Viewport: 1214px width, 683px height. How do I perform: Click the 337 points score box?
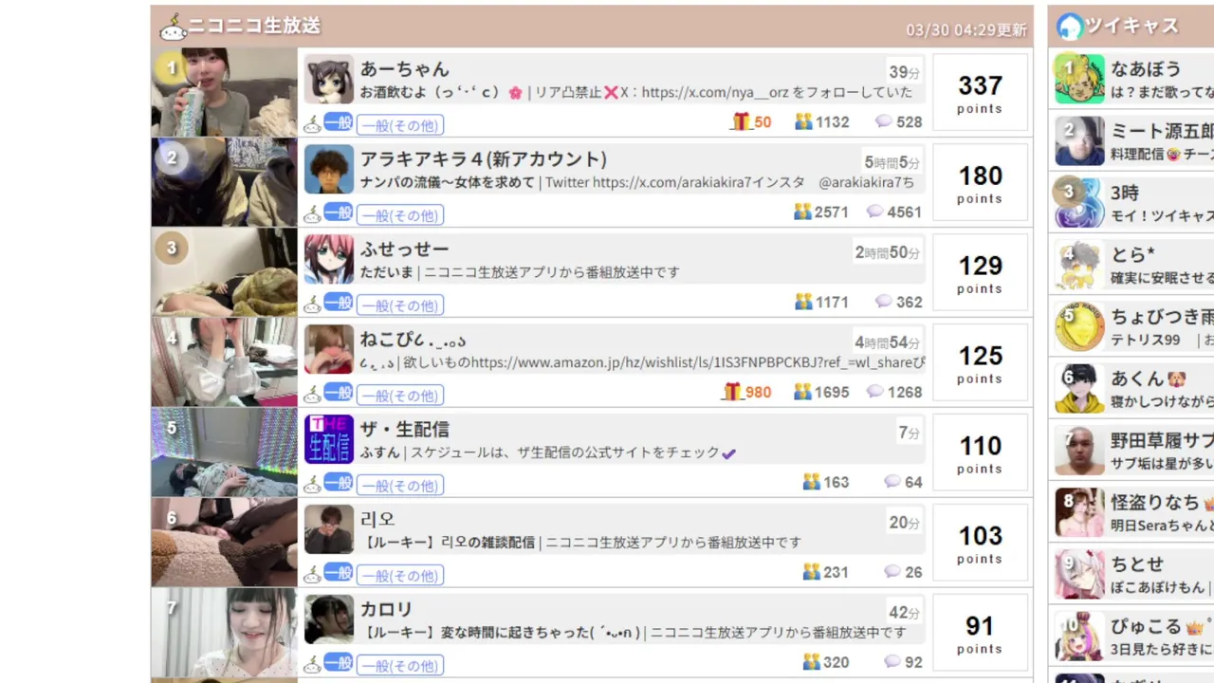point(981,92)
